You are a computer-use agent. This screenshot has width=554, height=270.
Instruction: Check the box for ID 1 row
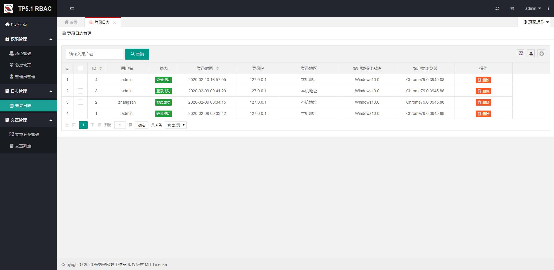[80, 113]
